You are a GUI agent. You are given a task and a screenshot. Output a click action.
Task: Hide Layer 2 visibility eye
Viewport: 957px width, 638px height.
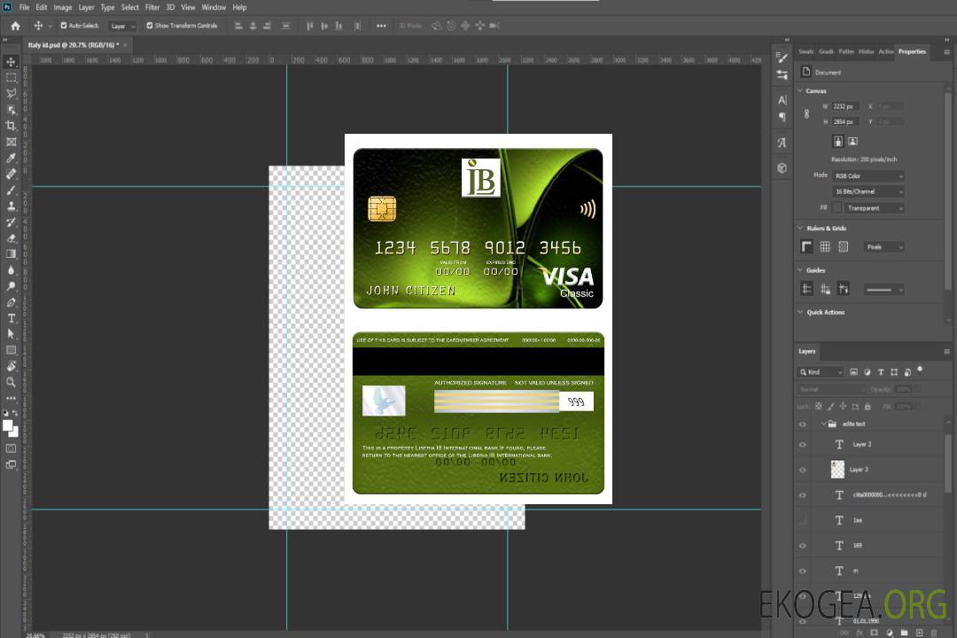803,445
